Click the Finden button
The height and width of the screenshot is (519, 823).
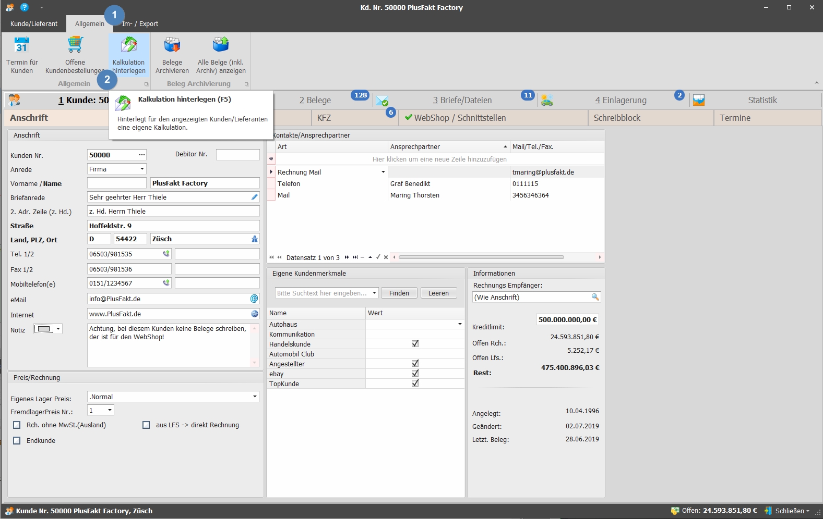click(399, 293)
